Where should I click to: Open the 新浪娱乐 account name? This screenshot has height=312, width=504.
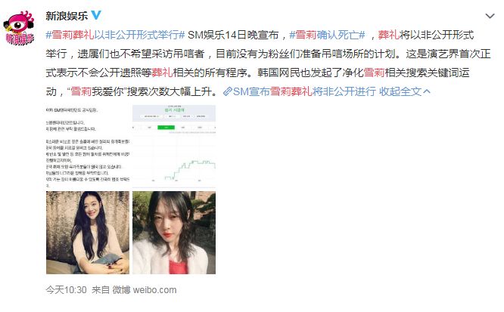tap(67, 15)
